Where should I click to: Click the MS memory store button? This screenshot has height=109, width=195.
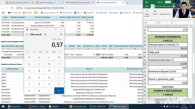pyautogui.click(x=54, y=52)
